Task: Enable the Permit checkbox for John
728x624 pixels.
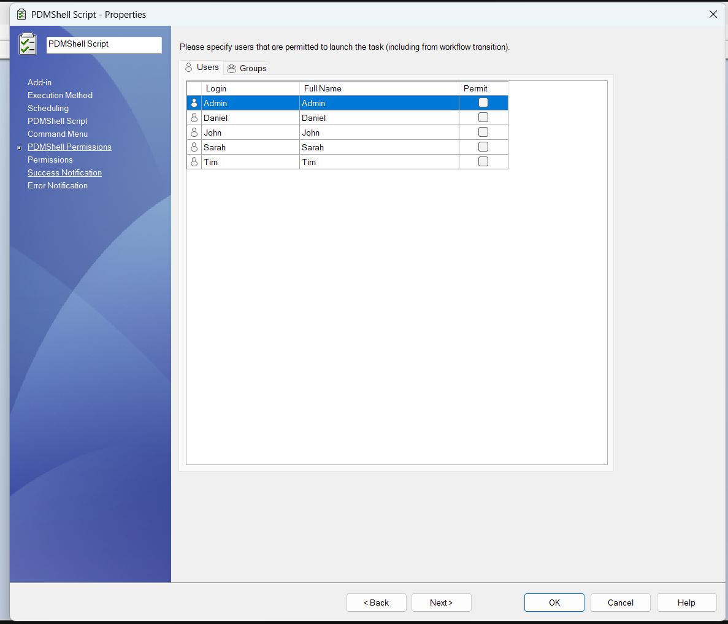Action: (483, 132)
